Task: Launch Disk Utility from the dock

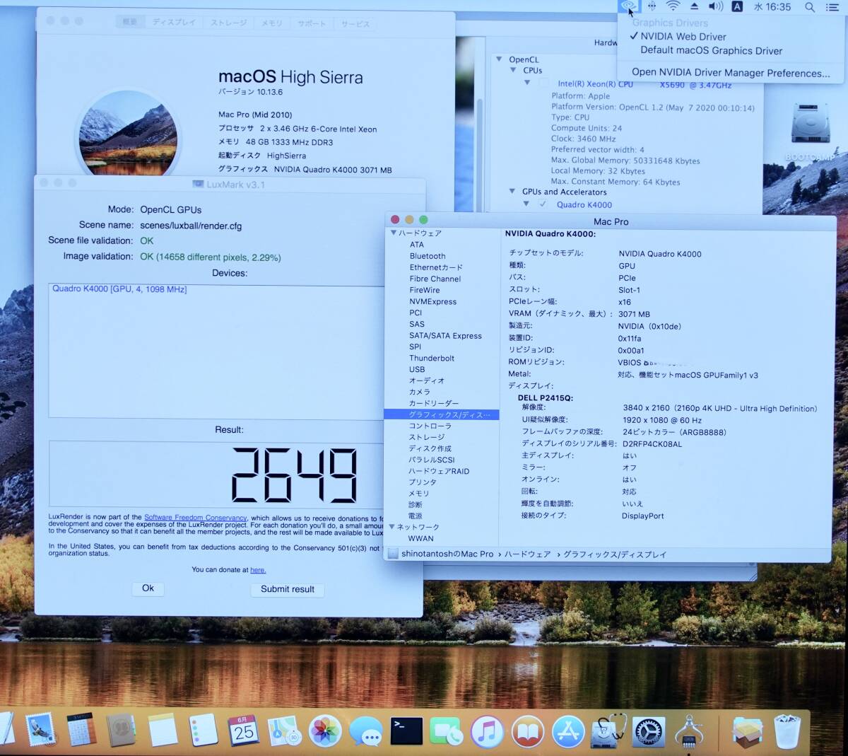Action: 608,731
